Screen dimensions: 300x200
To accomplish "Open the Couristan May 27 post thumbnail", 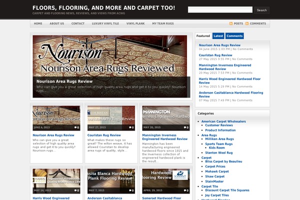I will (x=111, y=118).
